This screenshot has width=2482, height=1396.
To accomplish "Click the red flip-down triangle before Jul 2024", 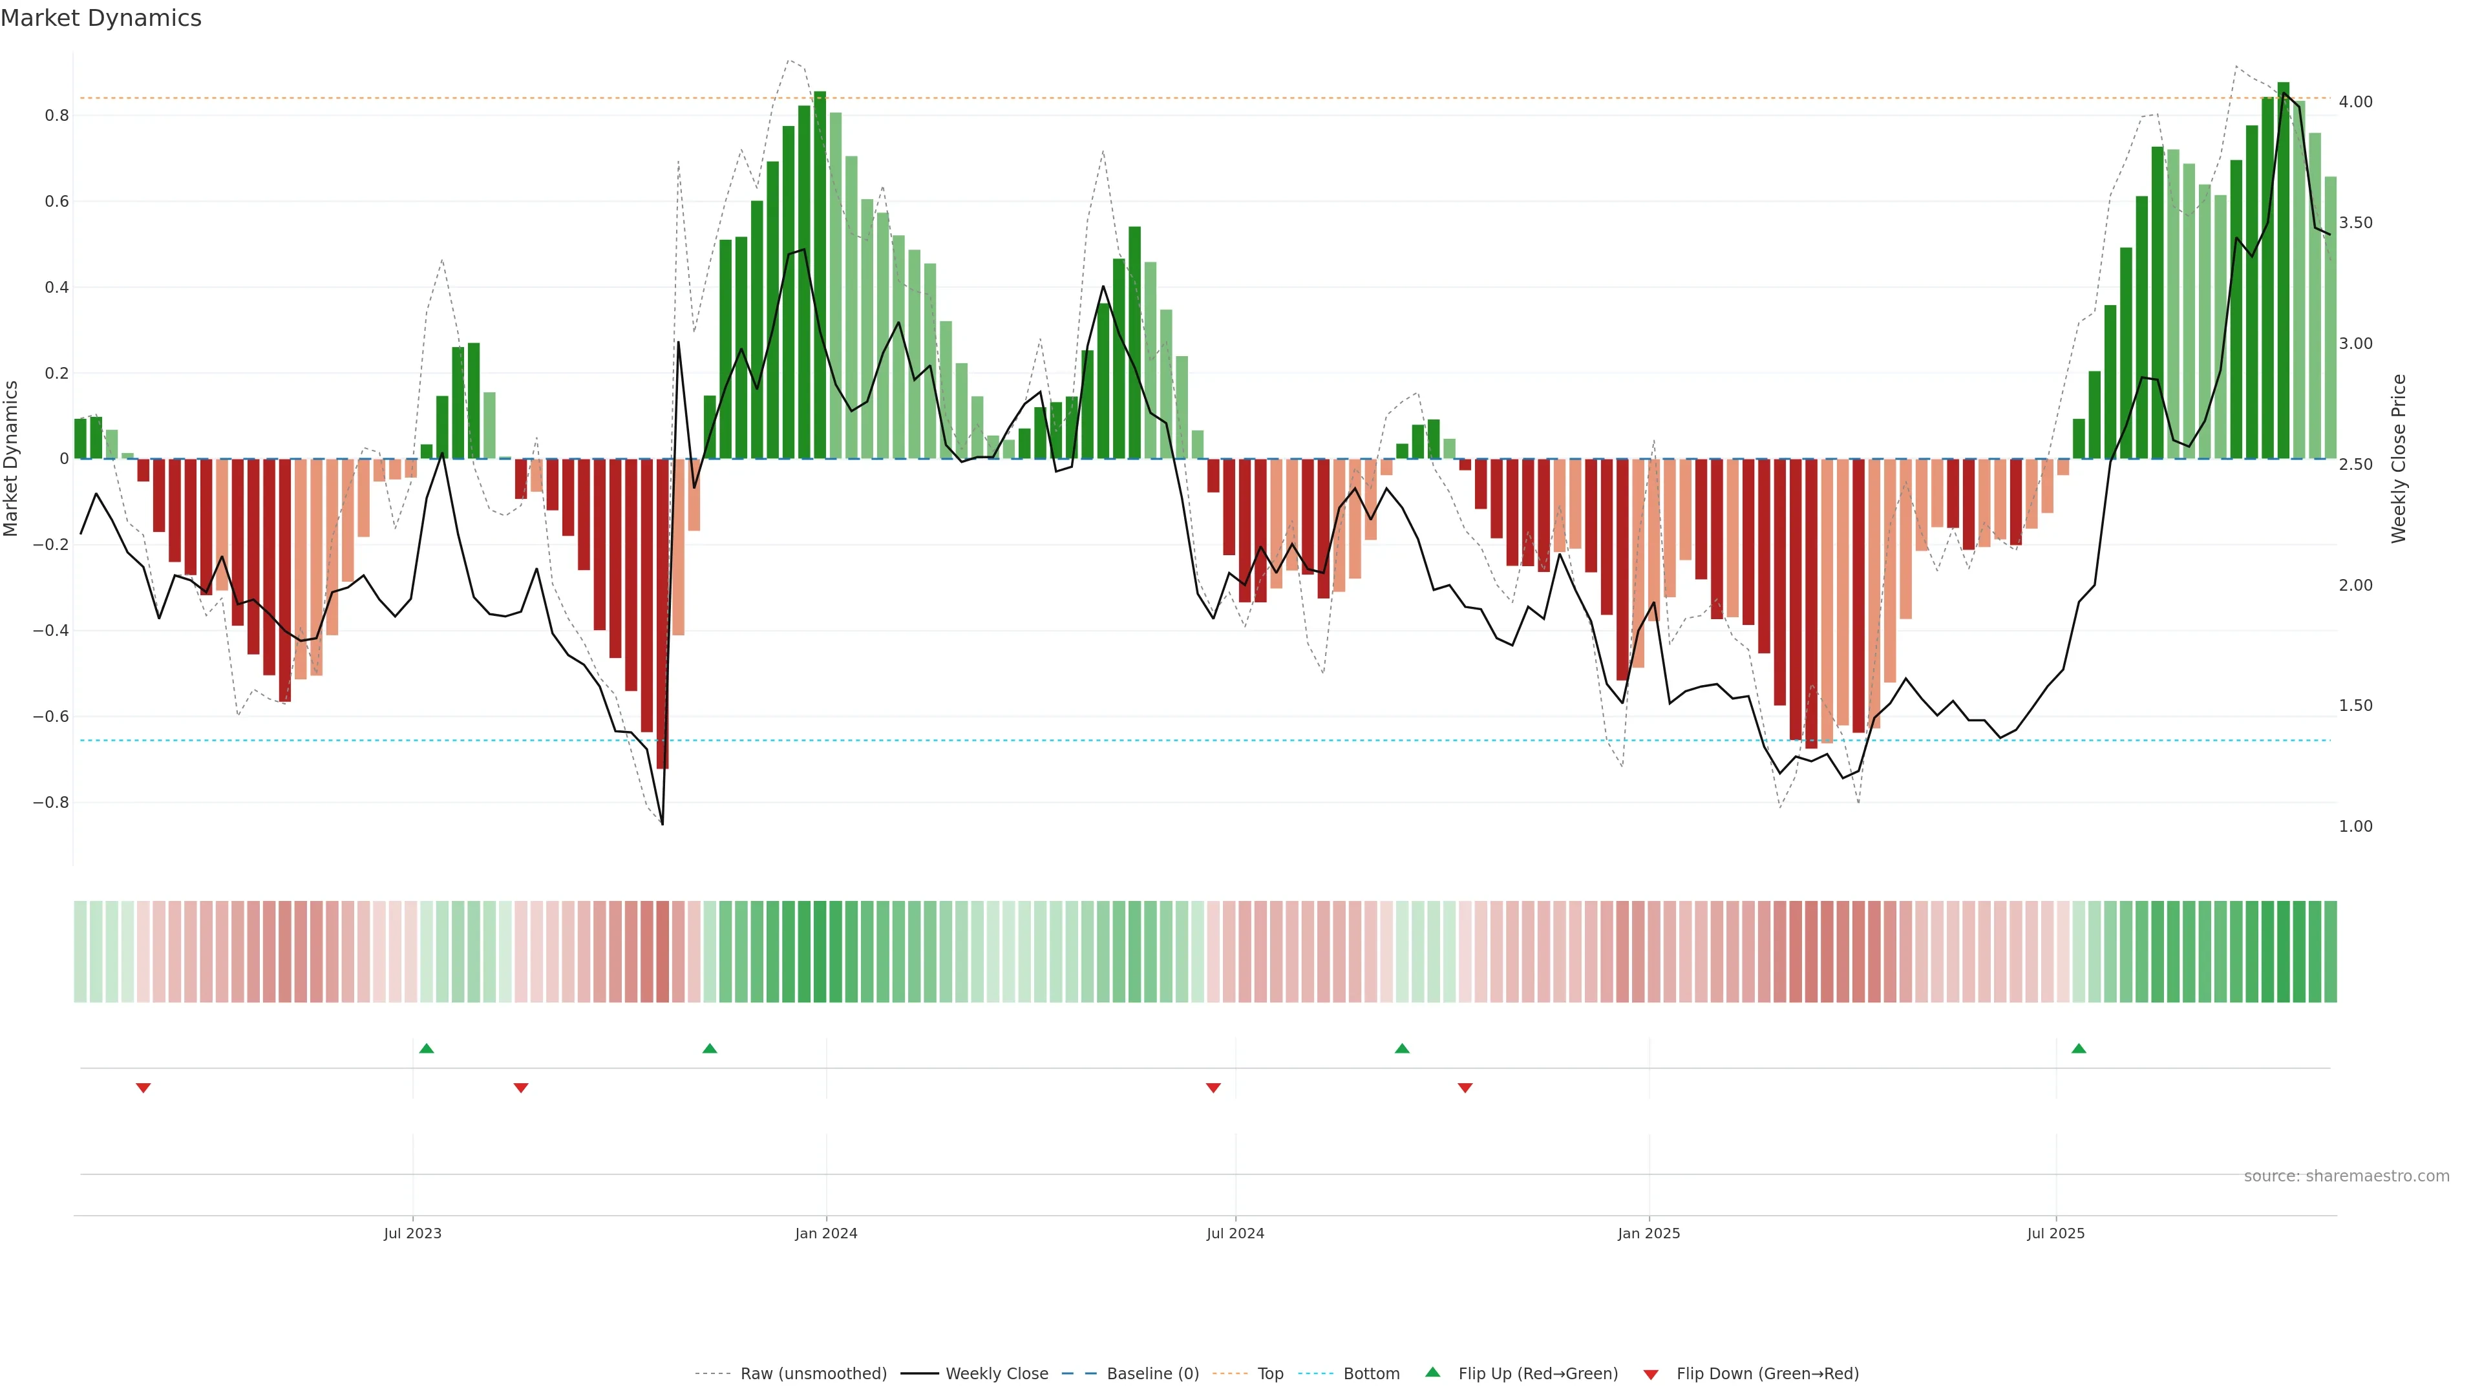I will tap(1213, 1088).
